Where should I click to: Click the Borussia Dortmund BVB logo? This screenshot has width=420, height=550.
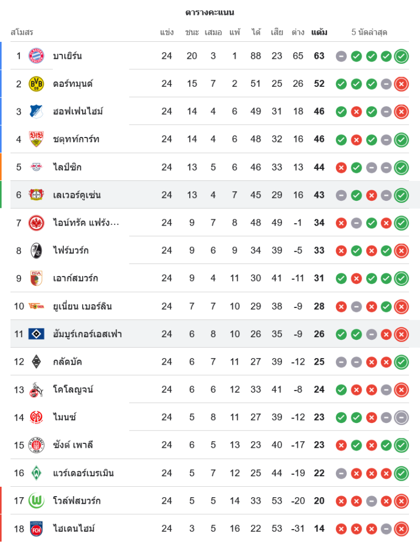pyautogui.click(x=36, y=84)
